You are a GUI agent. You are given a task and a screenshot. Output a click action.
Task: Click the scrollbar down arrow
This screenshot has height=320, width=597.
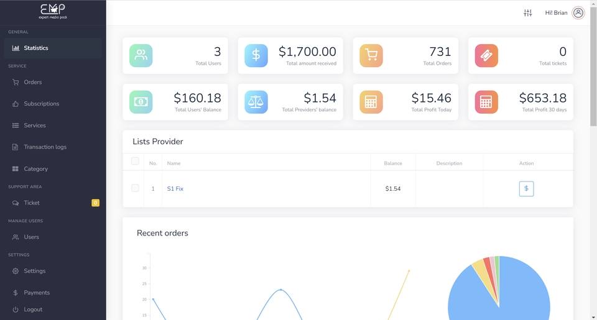click(593, 317)
